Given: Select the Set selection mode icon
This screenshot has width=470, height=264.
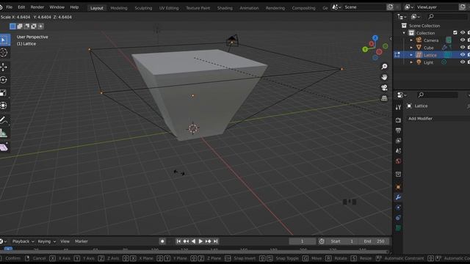Looking at the screenshot, I should 12,26.
